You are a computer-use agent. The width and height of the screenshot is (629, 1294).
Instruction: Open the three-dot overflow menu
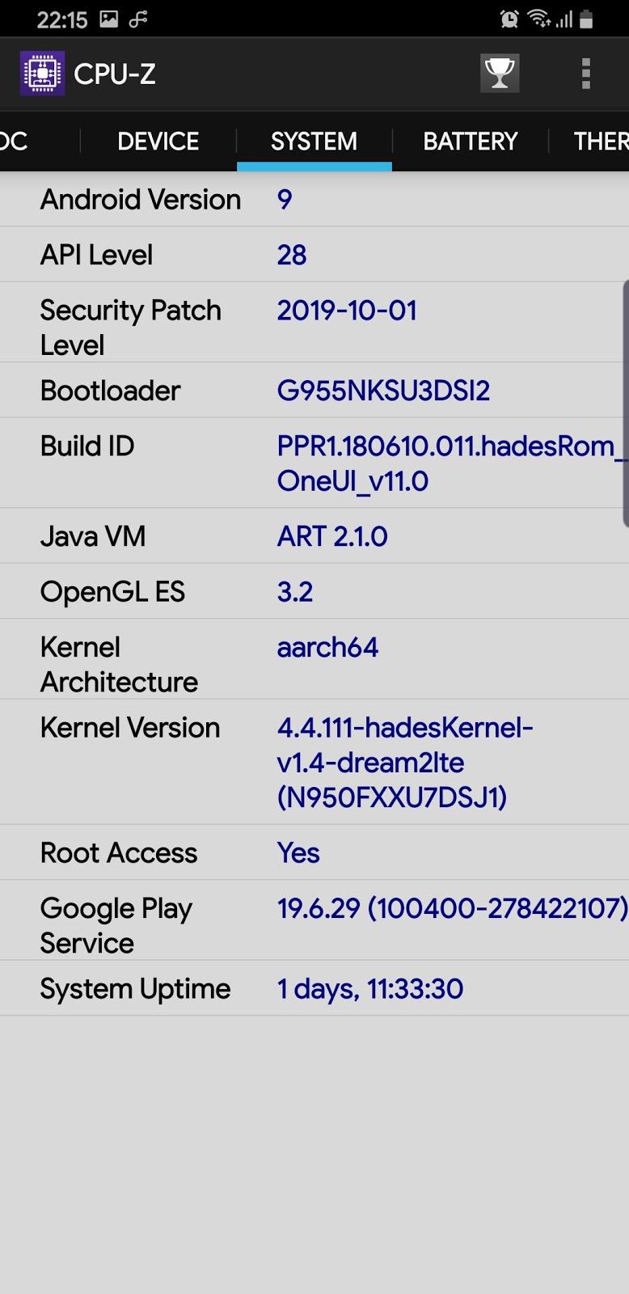(x=586, y=74)
